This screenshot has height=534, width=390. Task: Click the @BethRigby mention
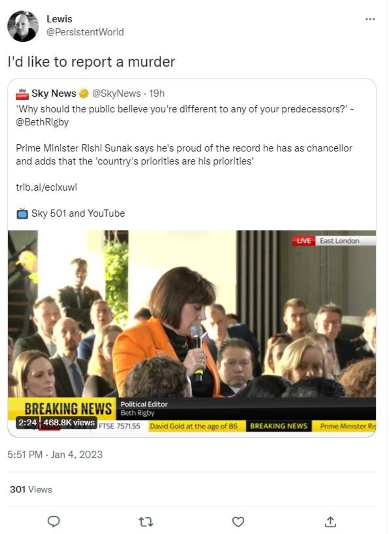tap(42, 122)
